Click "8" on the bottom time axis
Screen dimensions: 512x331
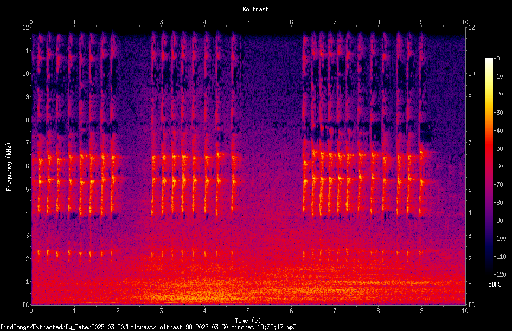pos(378,311)
